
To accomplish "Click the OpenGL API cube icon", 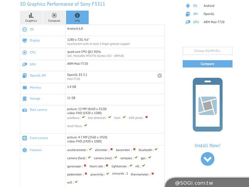I will tap(25, 76).
